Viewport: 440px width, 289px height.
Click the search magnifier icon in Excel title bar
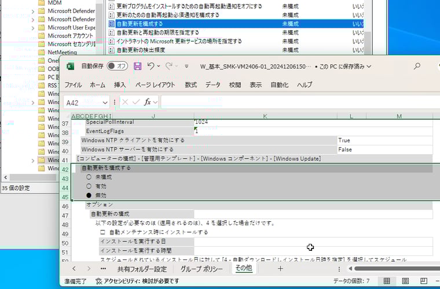(x=417, y=66)
